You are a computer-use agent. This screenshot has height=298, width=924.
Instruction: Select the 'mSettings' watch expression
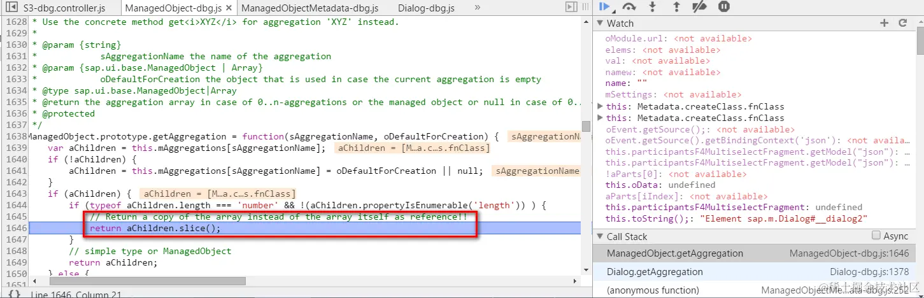tap(673, 95)
